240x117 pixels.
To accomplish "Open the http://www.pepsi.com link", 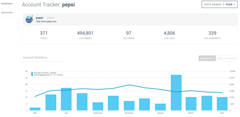I will (47, 22).
